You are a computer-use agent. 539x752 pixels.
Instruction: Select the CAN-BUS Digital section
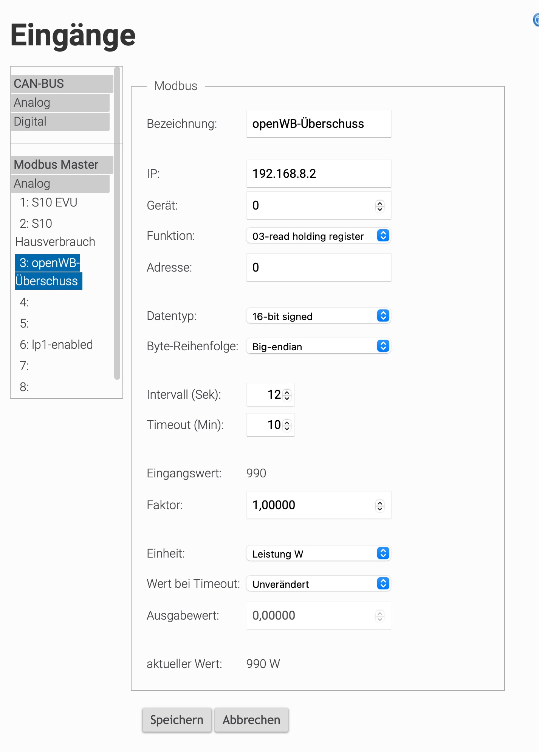(60, 121)
